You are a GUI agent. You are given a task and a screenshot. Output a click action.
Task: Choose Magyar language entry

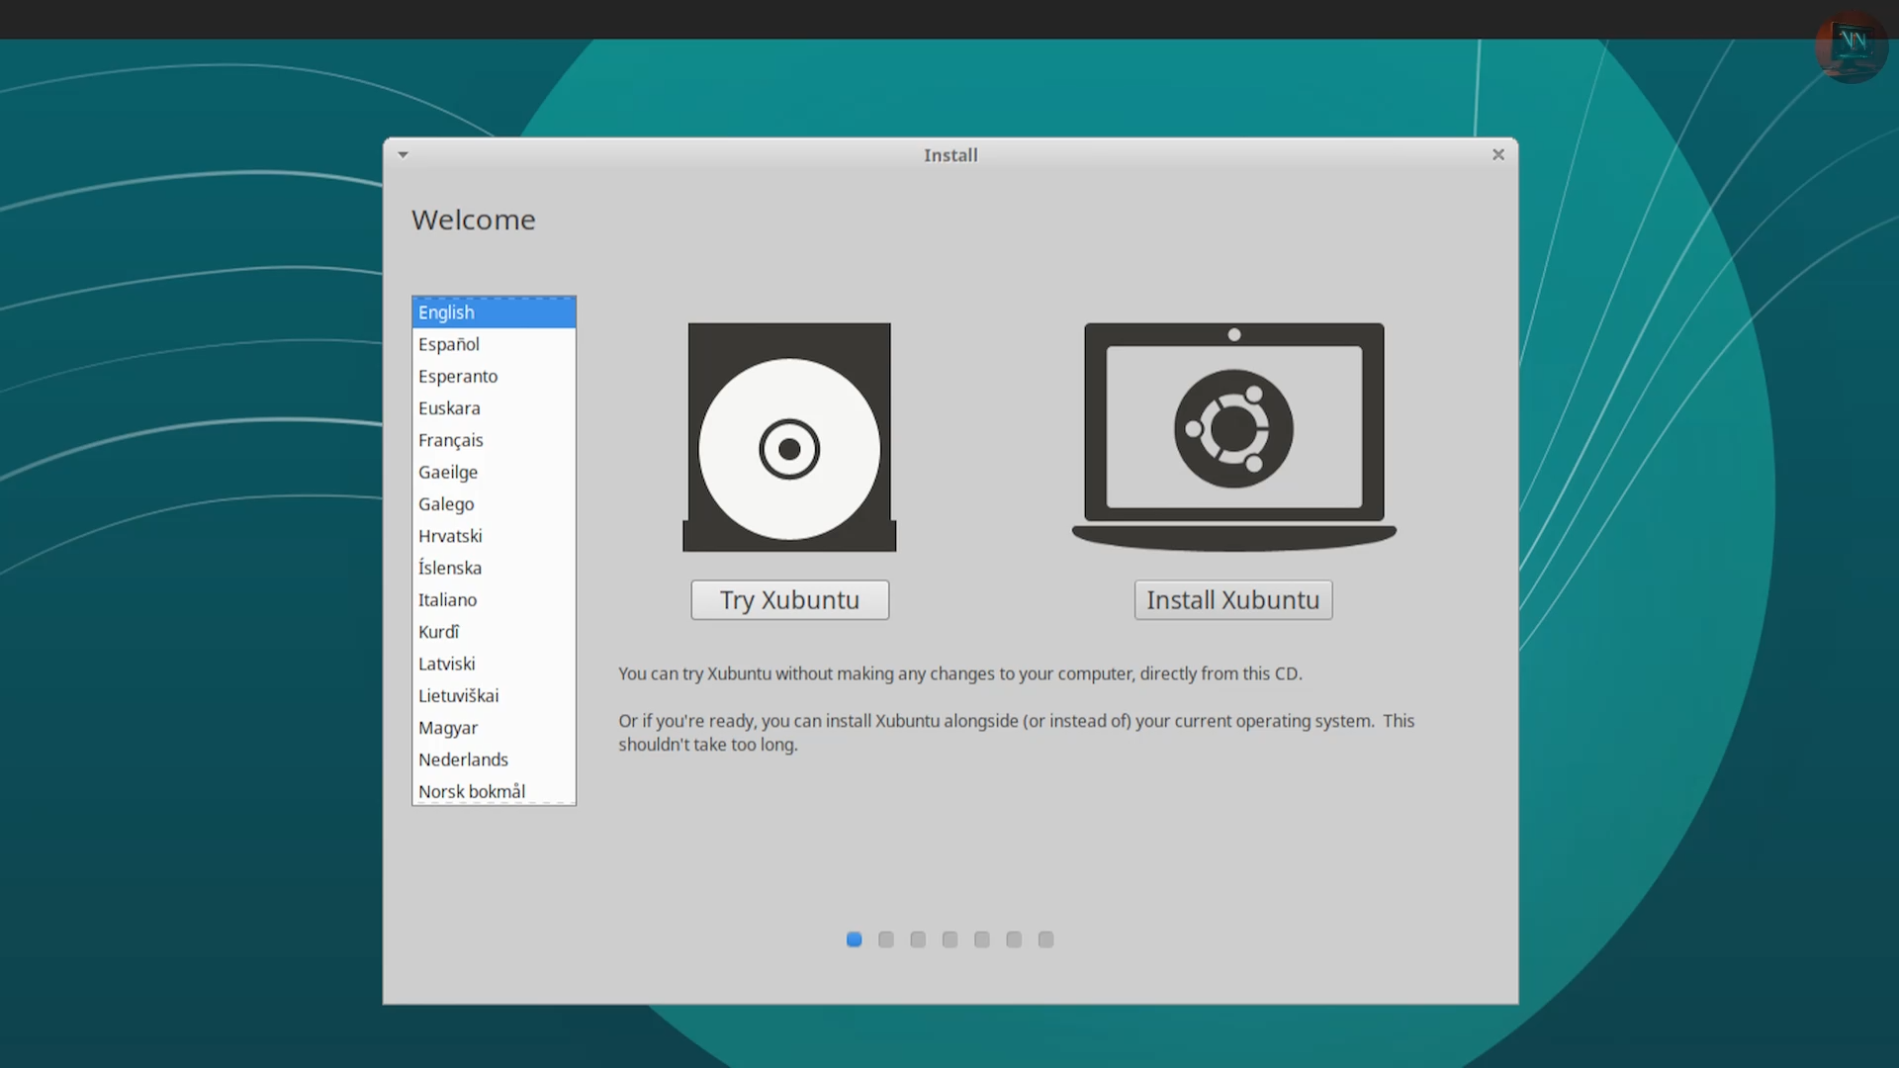[x=448, y=728]
